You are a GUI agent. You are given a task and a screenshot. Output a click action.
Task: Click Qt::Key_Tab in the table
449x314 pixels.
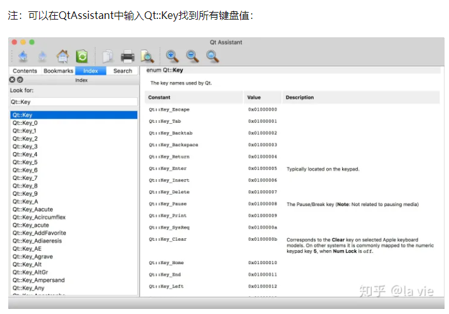pos(165,121)
